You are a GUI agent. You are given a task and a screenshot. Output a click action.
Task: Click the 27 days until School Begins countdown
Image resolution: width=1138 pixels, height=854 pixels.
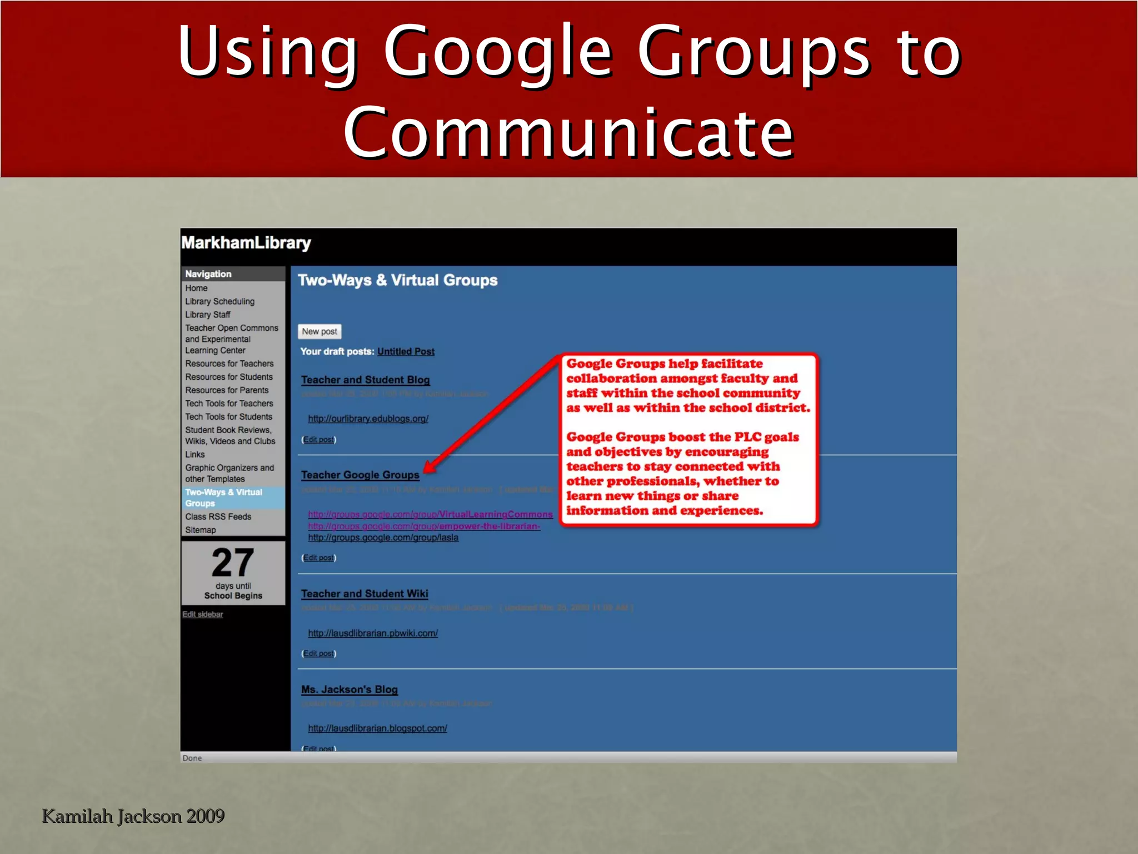point(233,573)
